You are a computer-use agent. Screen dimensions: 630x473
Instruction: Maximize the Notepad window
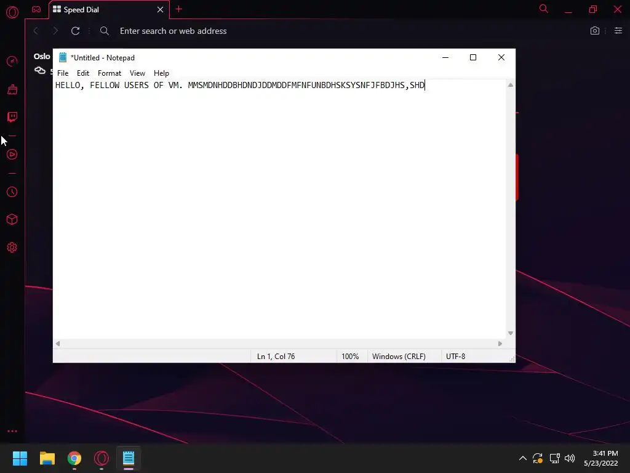coord(473,57)
